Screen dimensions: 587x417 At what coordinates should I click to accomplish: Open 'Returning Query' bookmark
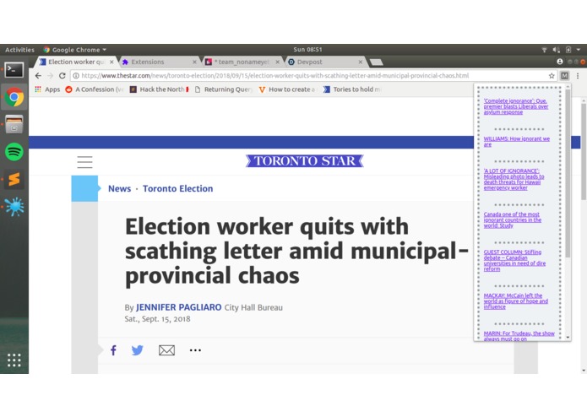click(x=224, y=89)
